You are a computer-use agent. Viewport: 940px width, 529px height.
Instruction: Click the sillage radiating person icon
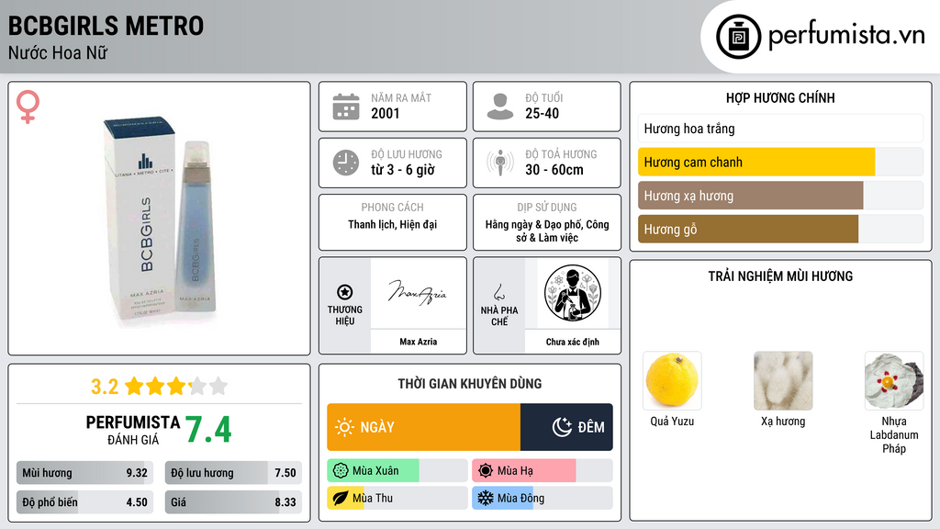(x=500, y=163)
